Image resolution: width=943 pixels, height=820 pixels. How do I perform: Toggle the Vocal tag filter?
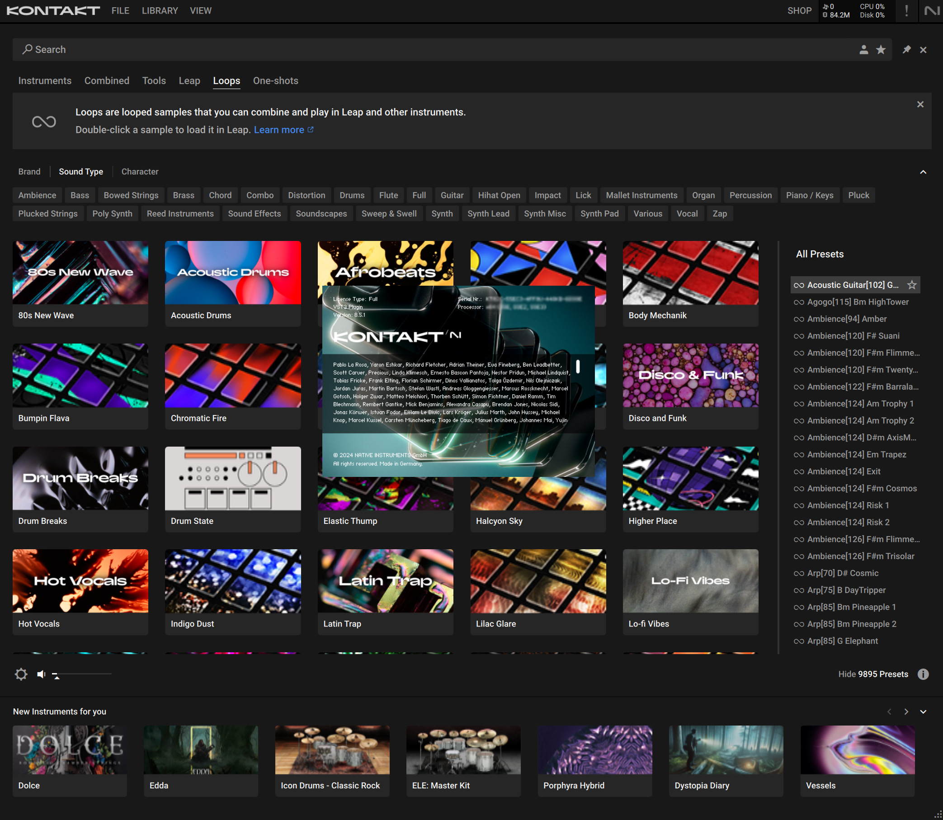coord(687,214)
